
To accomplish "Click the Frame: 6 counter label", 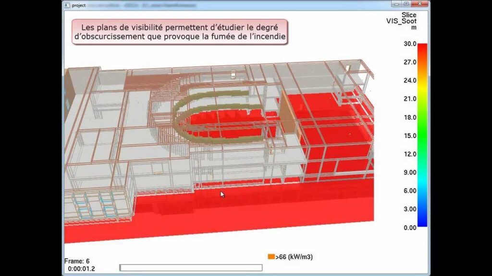I will pyautogui.click(x=77, y=261).
